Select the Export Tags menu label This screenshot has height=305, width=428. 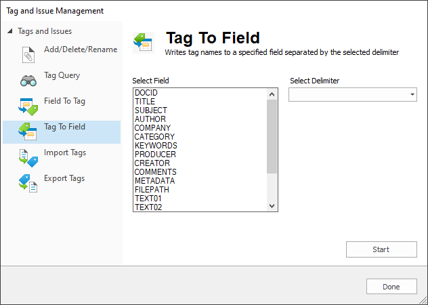pos(64,178)
